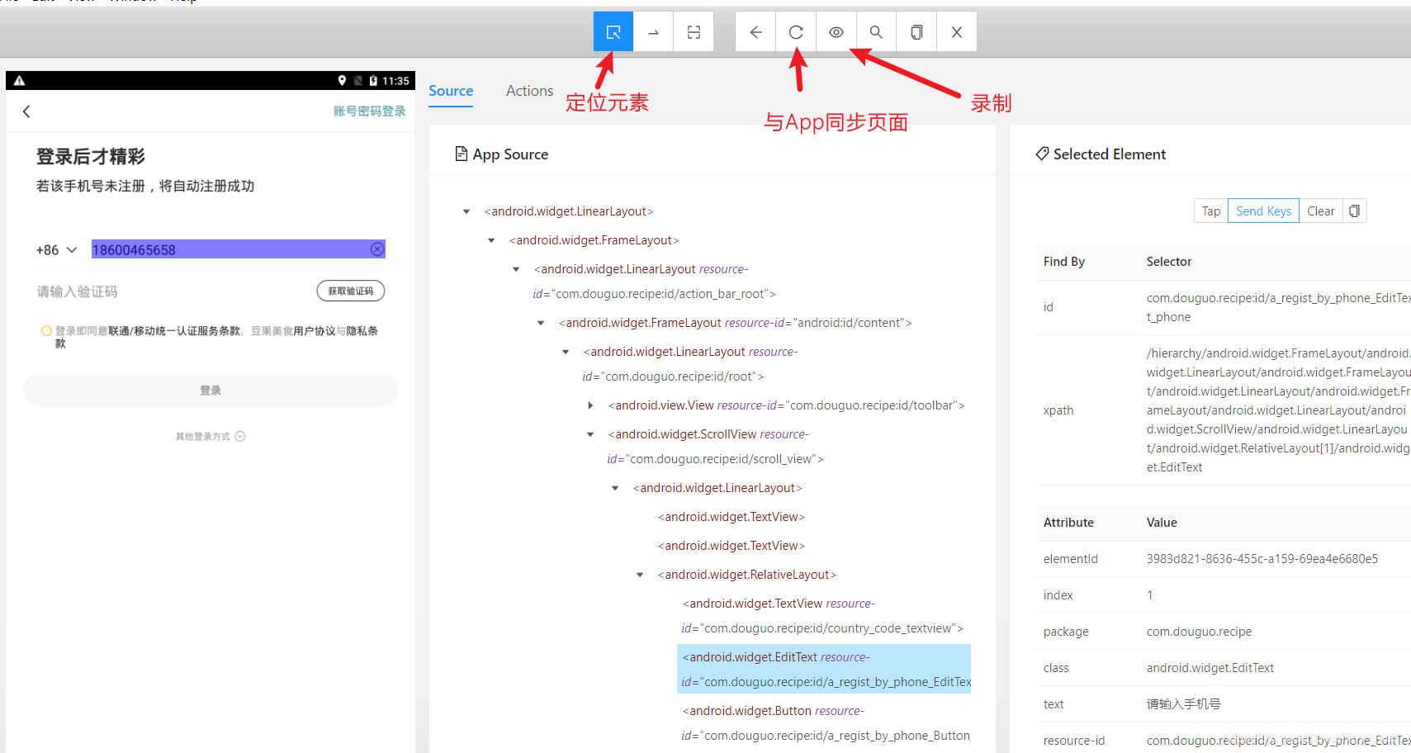1411x753 pixels.
Task: Tap the selected element
Action: coord(1211,211)
